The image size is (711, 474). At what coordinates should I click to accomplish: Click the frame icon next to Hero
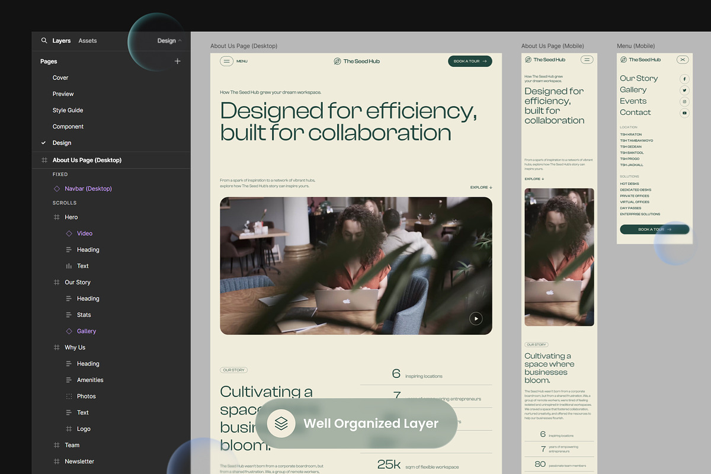[x=56, y=217]
